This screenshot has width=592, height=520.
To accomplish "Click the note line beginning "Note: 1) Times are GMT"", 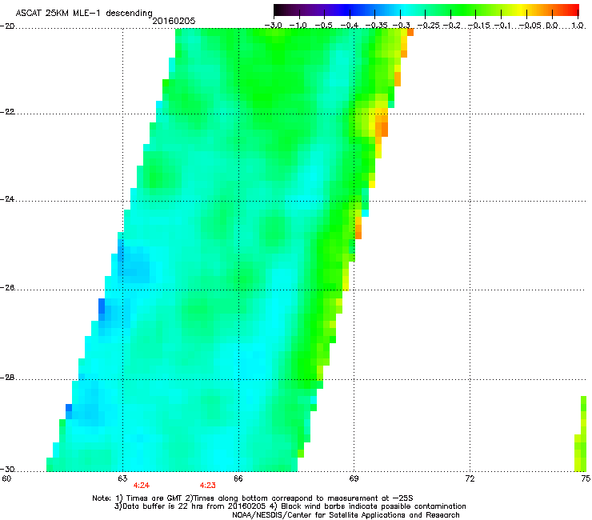I will [253, 498].
